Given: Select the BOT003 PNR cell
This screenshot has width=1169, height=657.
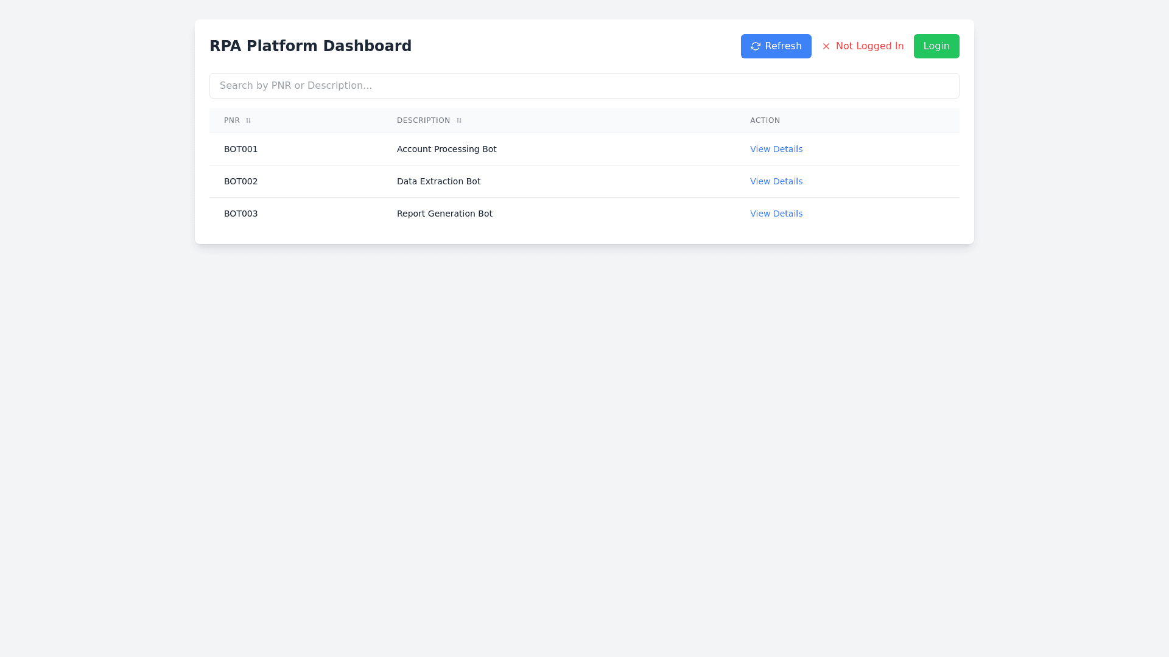Looking at the screenshot, I should point(240,214).
